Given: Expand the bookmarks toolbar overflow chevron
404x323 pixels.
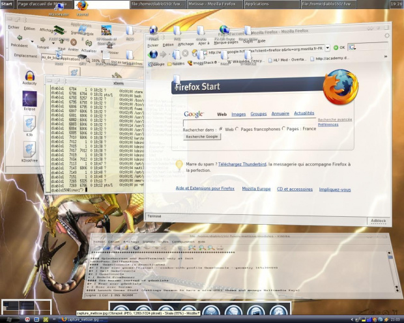Looking at the screenshot, I should click(x=386, y=57).
